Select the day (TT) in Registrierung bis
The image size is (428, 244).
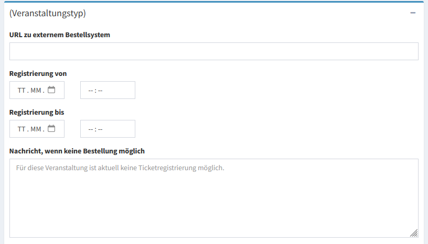(x=22, y=129)
